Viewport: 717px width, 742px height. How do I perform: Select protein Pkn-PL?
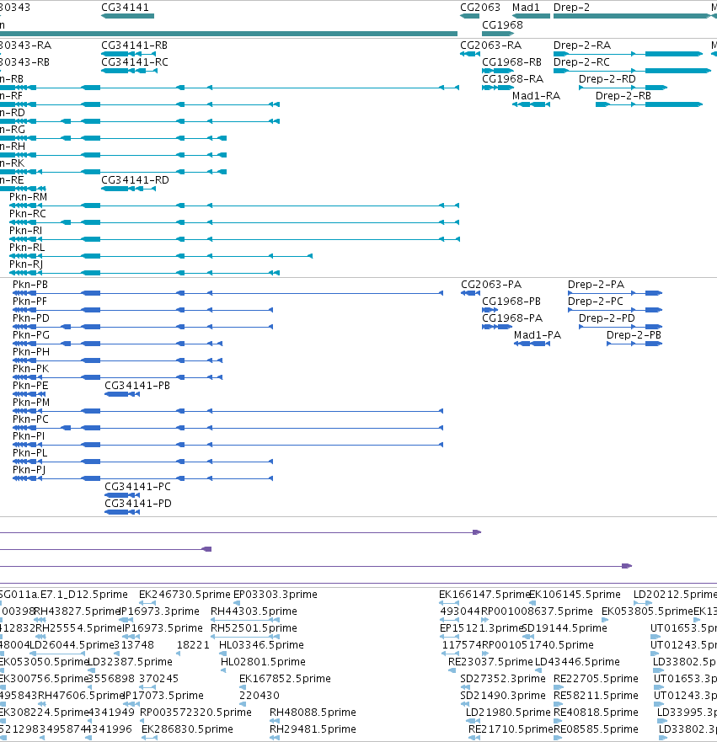[x=29, y=453]
